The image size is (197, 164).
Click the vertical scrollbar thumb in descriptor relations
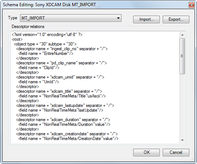pos(182,56)
